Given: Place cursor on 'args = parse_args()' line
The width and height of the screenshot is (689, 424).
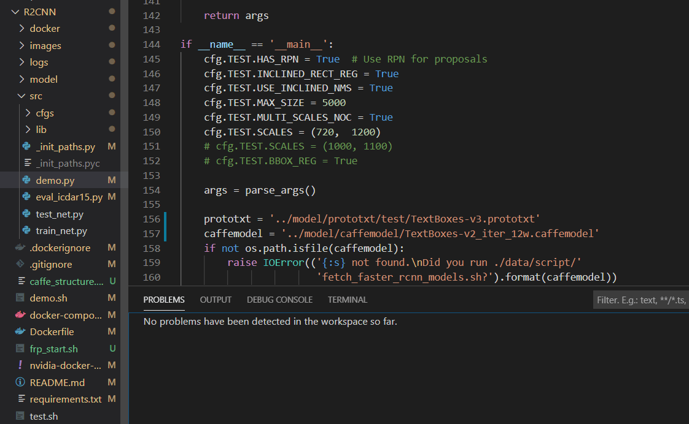Looking at the screenshot, I should [260, 191].
